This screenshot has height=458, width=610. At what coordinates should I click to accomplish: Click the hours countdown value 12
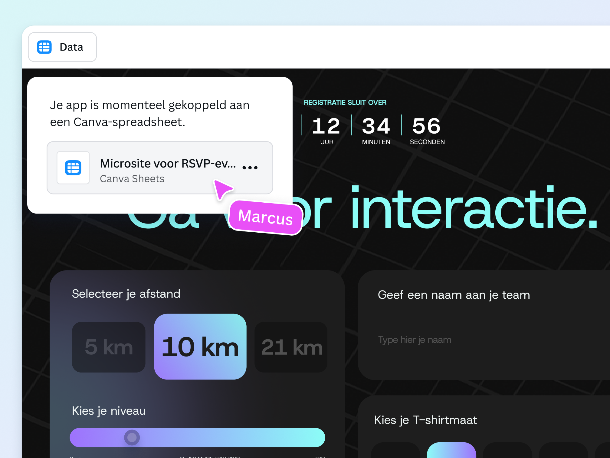[x=326, y=126]
